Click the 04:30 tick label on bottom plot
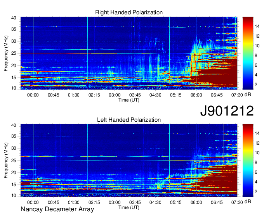 (x=155, y=202)
